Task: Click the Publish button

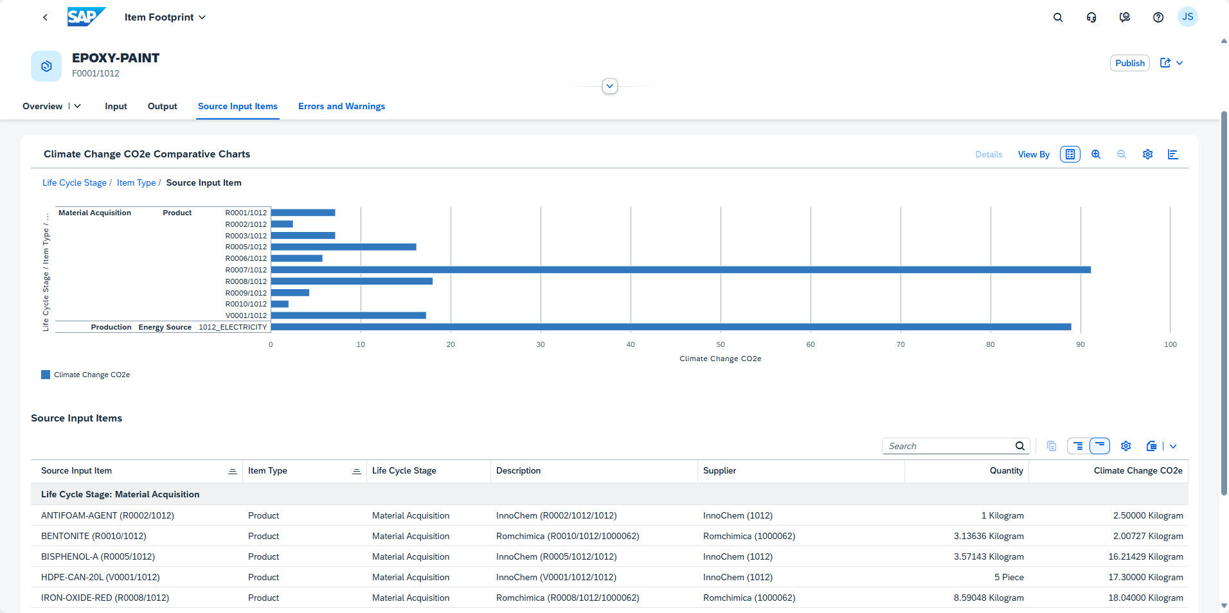Action: 1129,63
